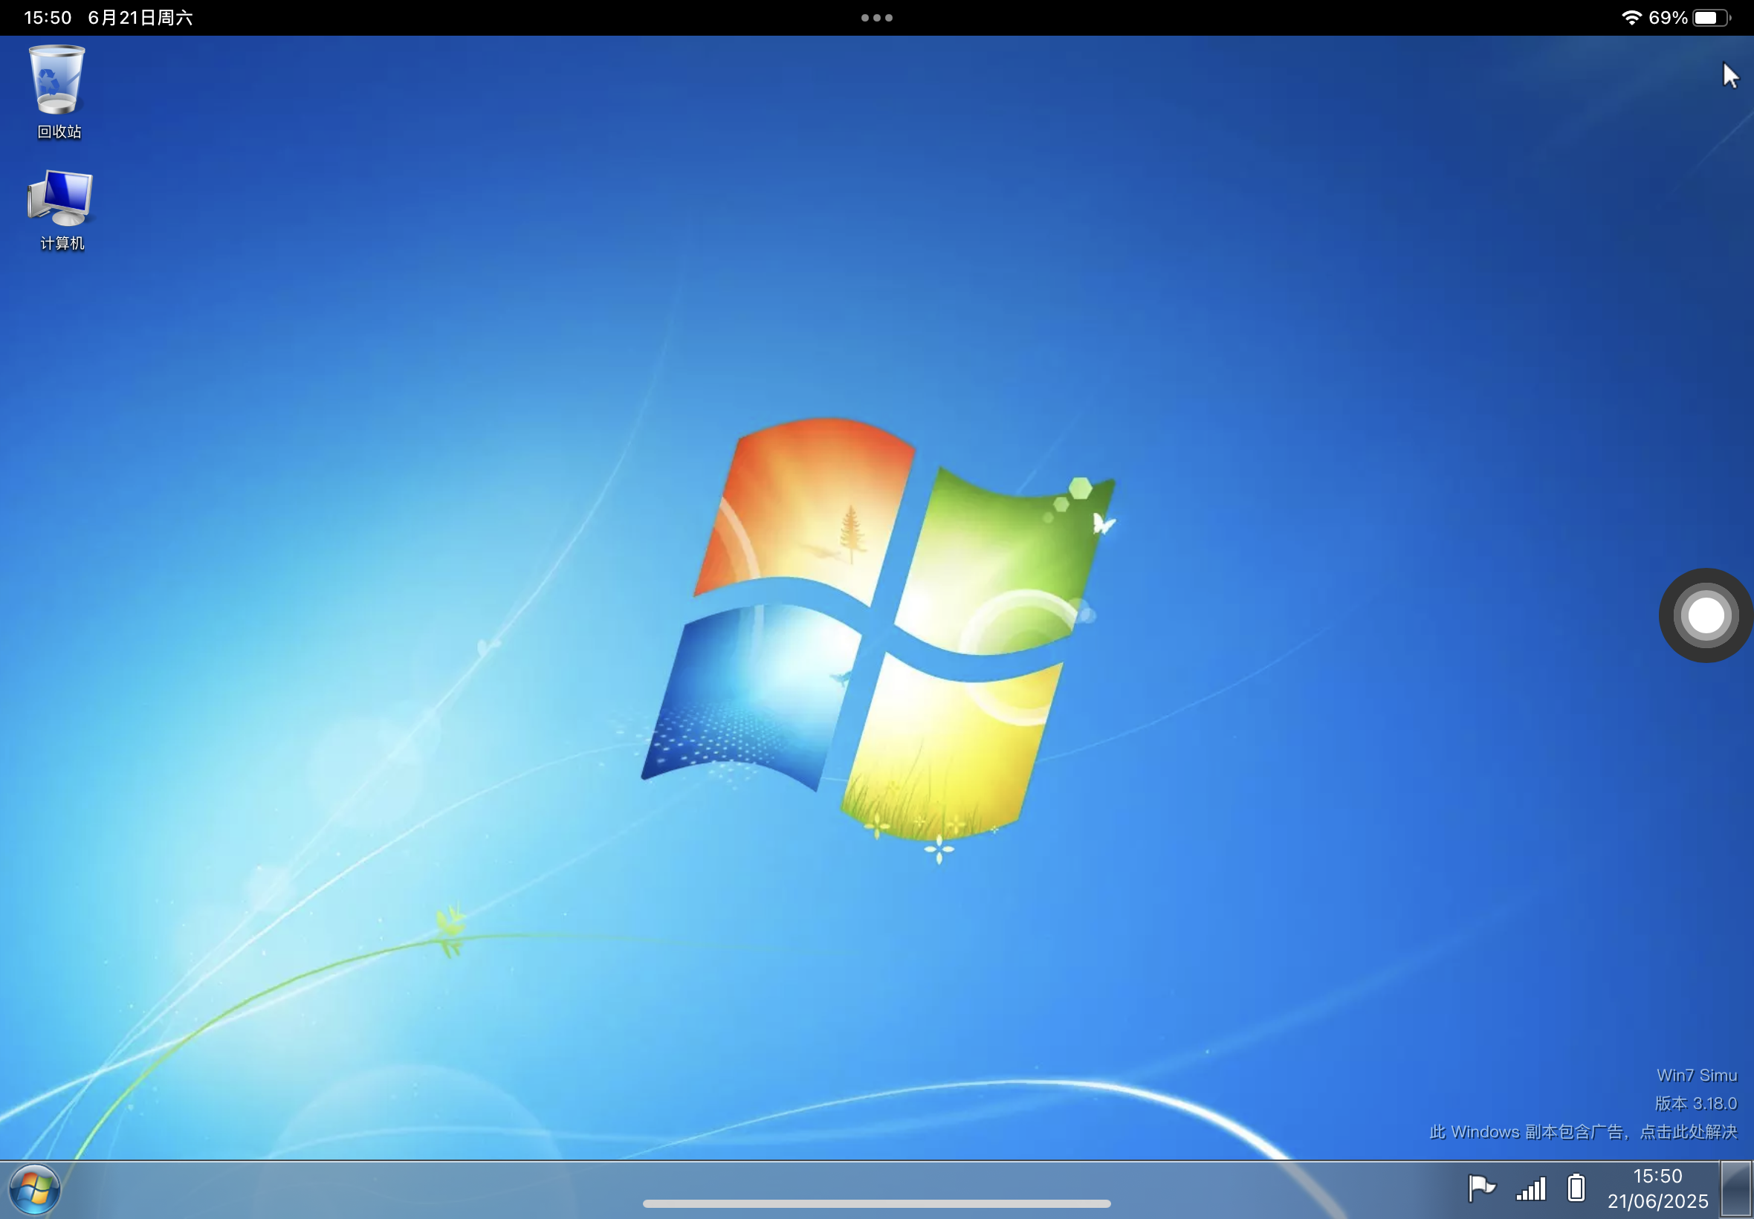The image size is (1754, 1219).
Task: Open the network signal bars tray icon
Action: click(x=1531, y=1189)
